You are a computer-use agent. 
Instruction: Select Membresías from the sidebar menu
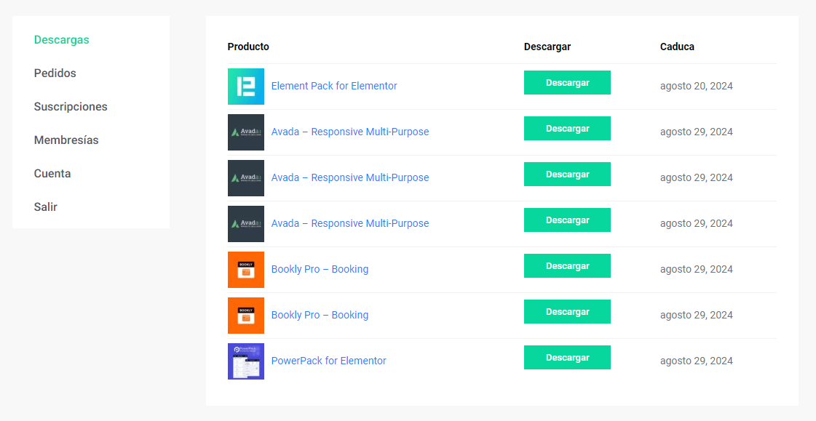pos(66,140)
